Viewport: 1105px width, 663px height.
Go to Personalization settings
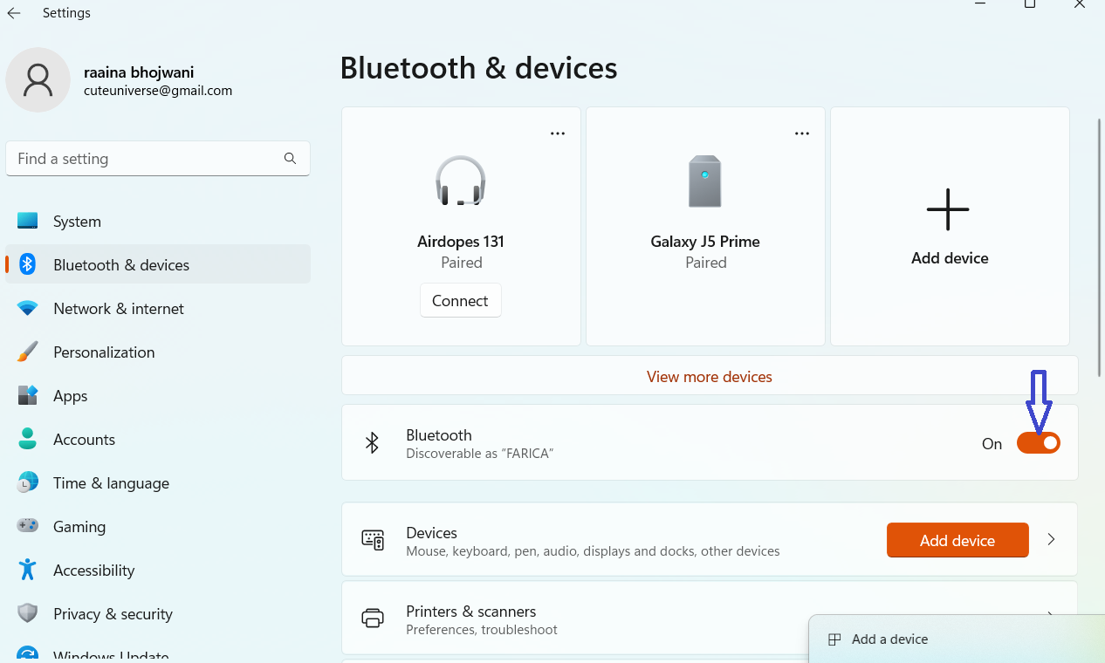(104, 352)
